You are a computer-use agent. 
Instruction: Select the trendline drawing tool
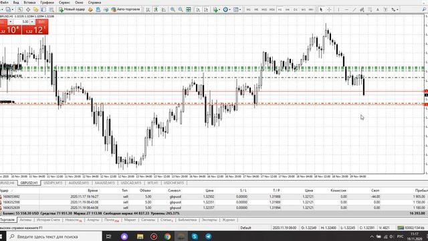(x=354, y=9)
